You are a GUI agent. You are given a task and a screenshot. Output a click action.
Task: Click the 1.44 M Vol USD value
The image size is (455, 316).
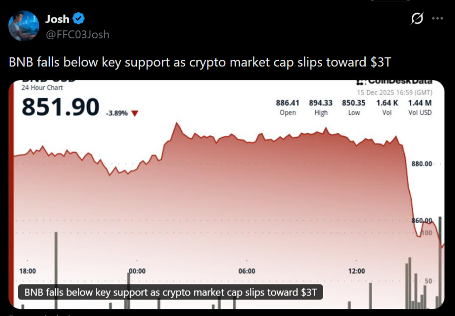click(420, 103)
